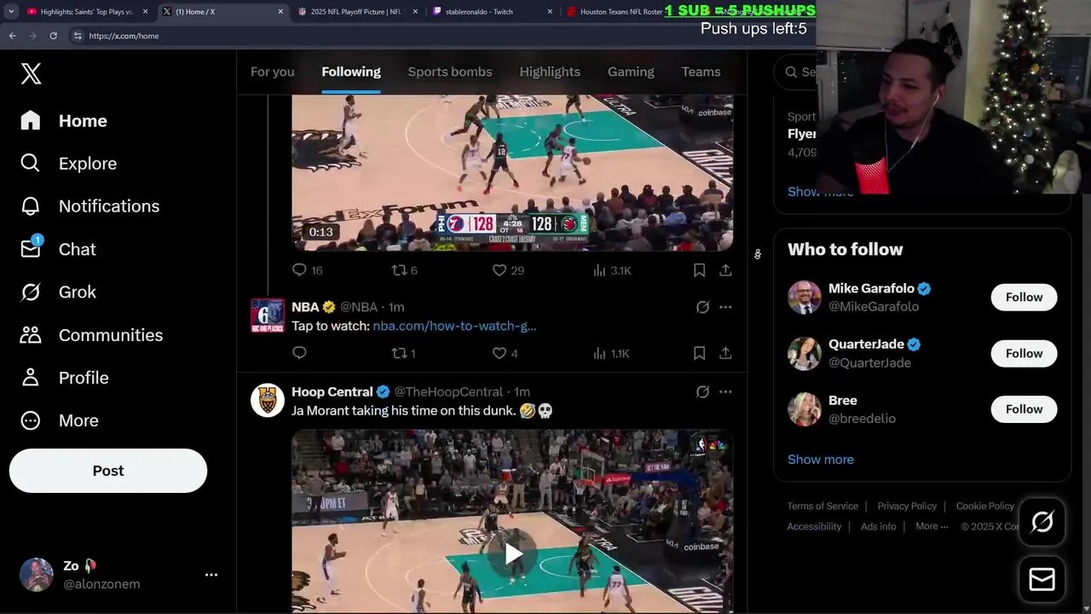The height and width of the screenshot is (614, 1091).
Task: Open the More footer menu
Action: point(932,526)
